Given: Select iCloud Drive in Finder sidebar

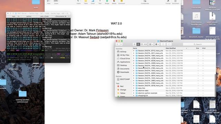Looking at the screenshot, I should click(x=125, y=59).
